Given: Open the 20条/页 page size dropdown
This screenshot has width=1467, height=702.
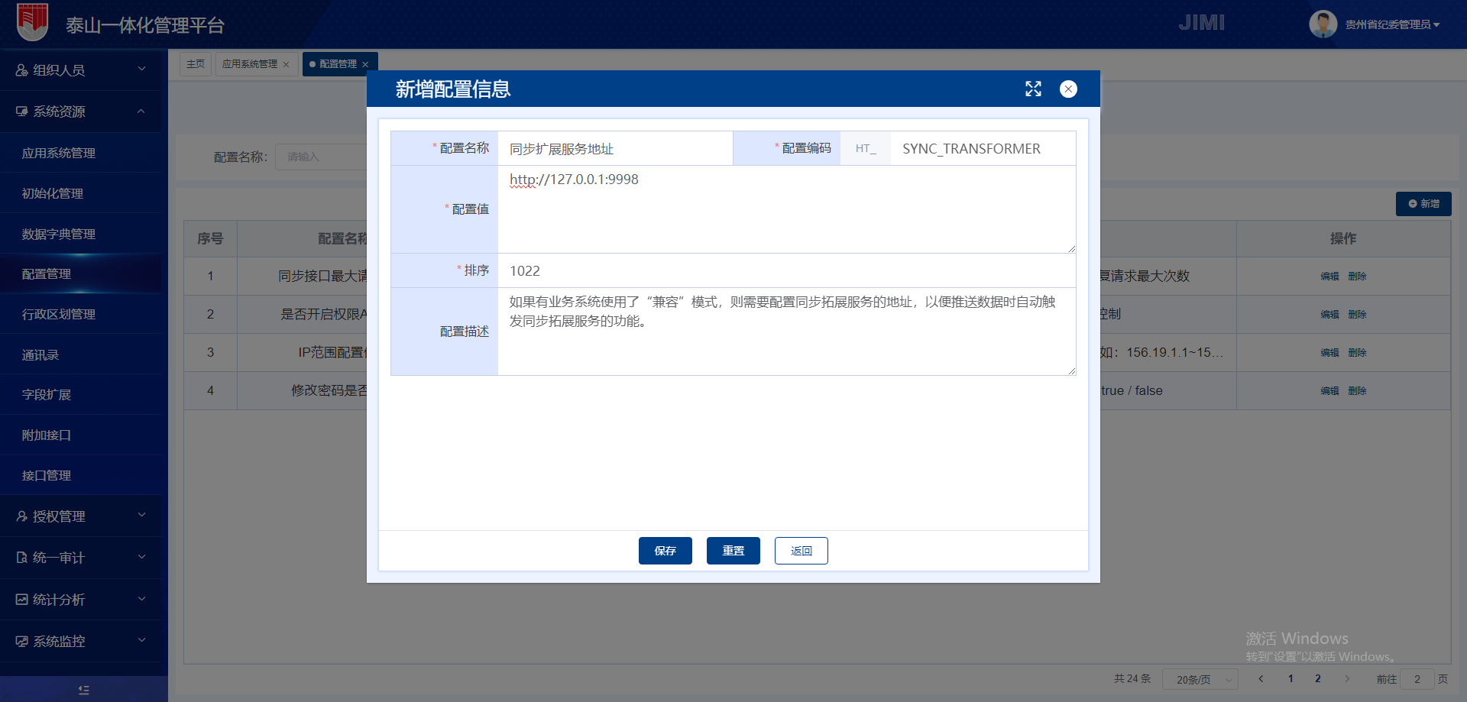Looking at the screenshot, I should click(x=1200, y=679).
